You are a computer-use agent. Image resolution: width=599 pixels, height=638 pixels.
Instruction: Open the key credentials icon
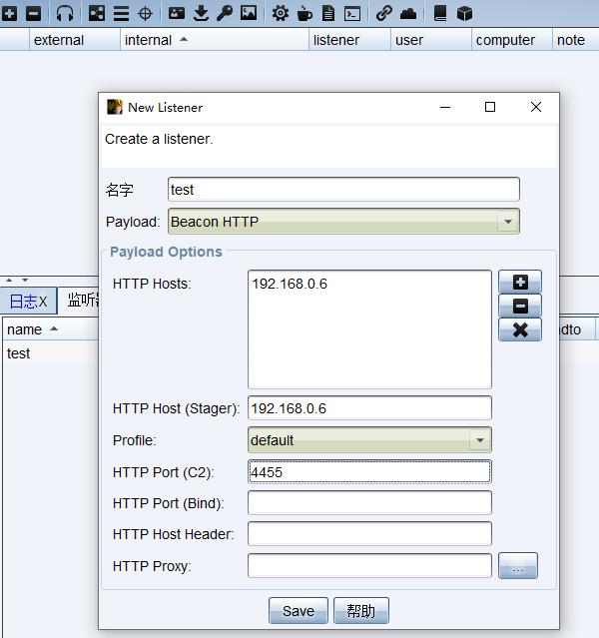coord(225,13)
